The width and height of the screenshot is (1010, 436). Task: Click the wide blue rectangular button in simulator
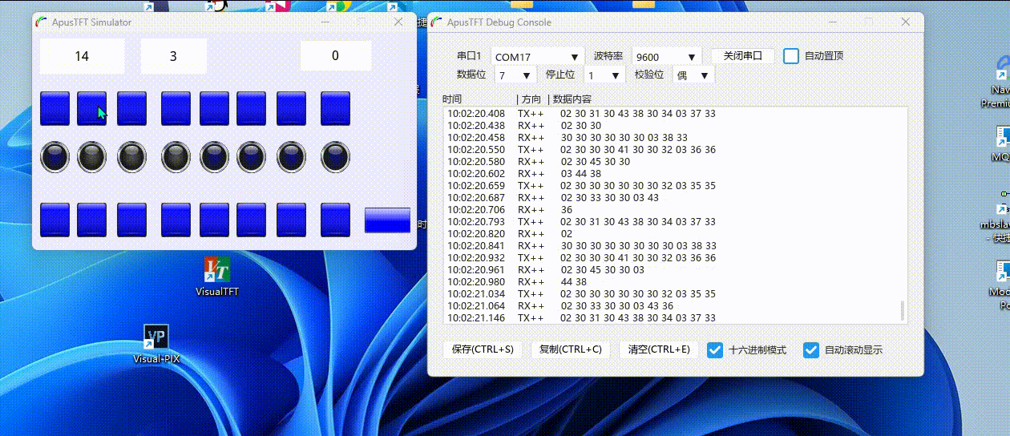click(x=387, y=220)
